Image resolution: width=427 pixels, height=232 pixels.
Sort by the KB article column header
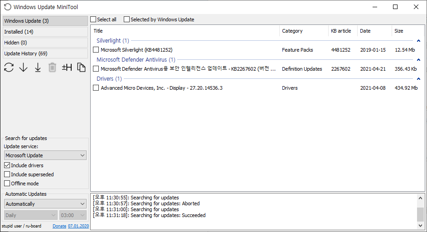tap(343, 31)
